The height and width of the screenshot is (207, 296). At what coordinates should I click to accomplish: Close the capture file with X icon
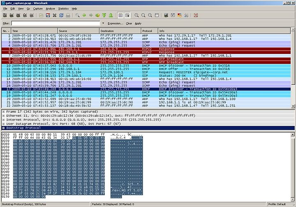tap(55, 15)
